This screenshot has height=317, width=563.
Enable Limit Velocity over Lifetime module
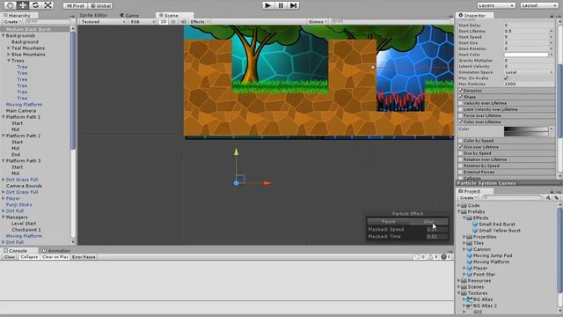coord(461,109)
